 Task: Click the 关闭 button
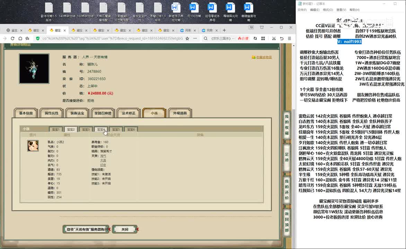[x=125, y=229]
